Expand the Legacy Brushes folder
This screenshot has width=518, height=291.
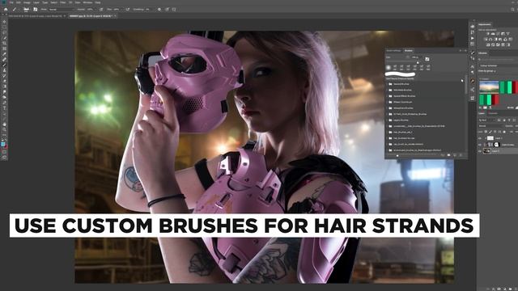[387, 120]
